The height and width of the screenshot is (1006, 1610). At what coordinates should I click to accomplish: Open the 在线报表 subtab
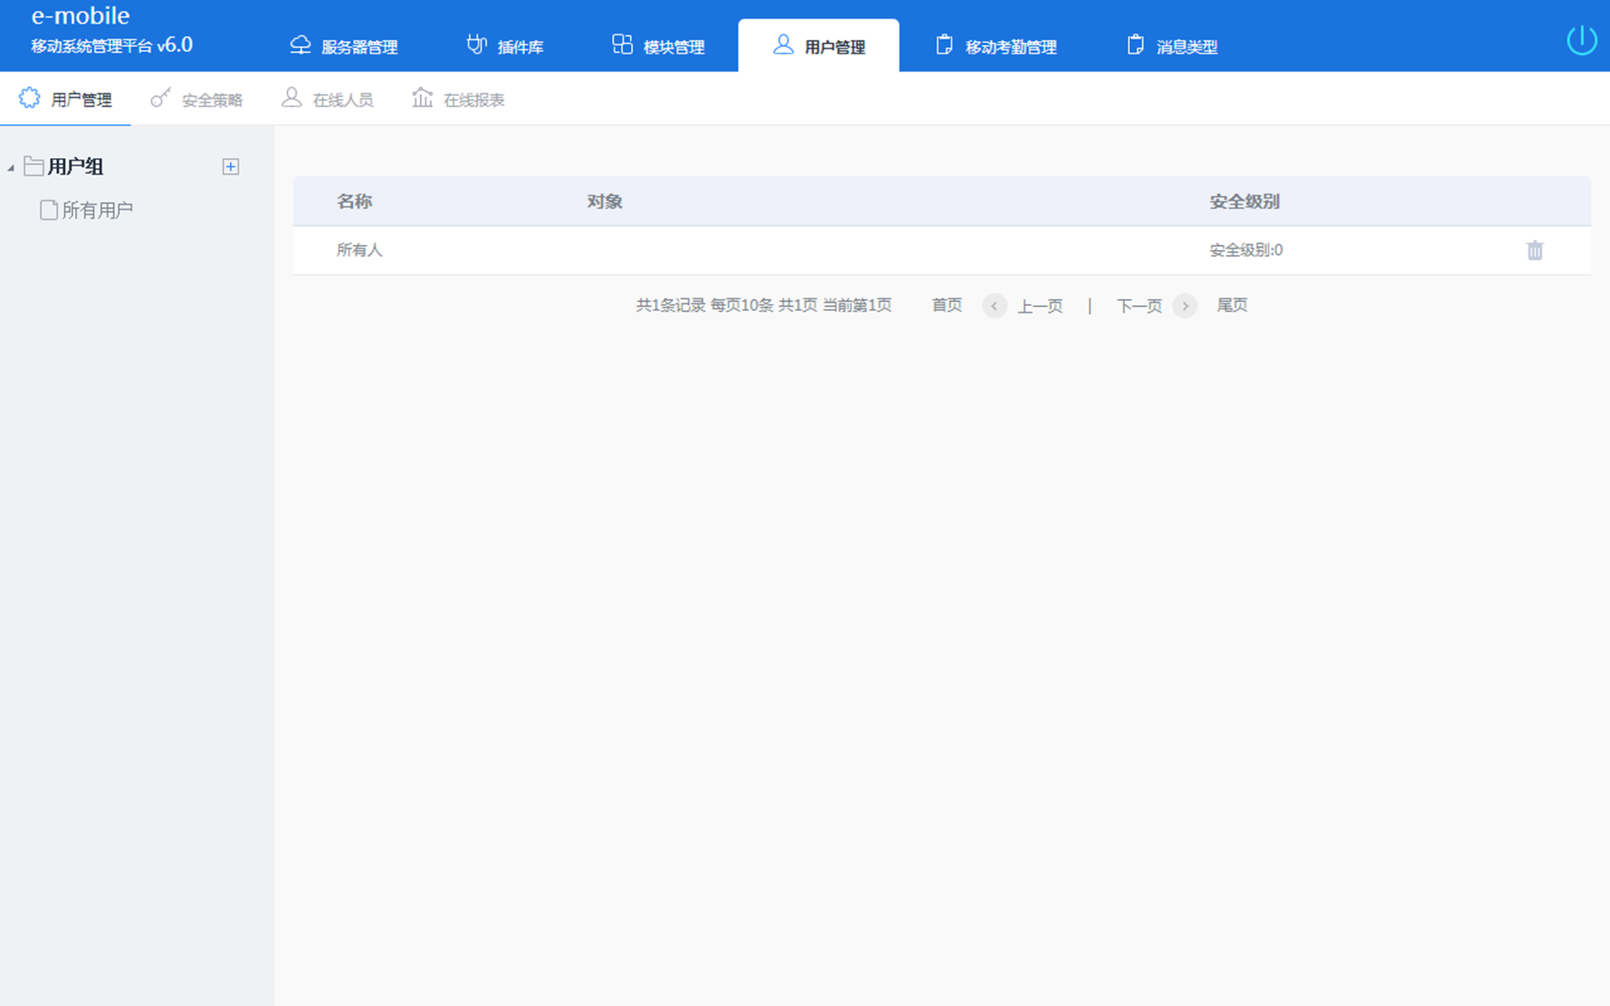click(458, 99)
